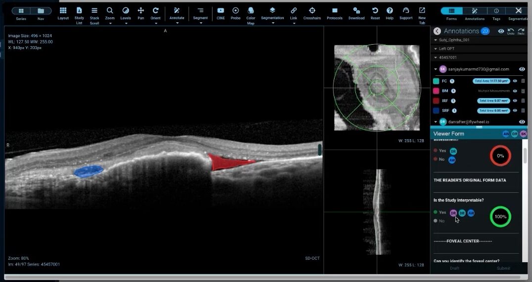Hide the SRF annotation
532x282 pixels.
pyautogui.click(x=515, y=111)
